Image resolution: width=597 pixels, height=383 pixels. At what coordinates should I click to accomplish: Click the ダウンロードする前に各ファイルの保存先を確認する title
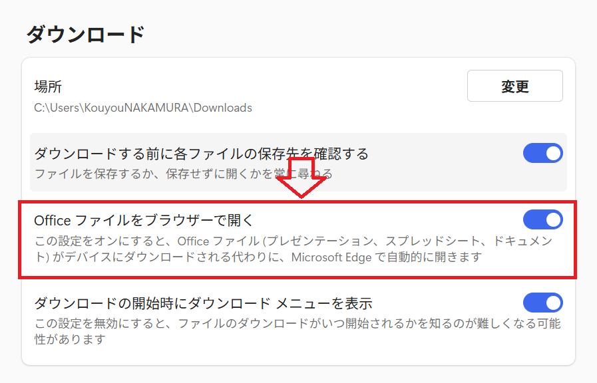coord(201,154)
